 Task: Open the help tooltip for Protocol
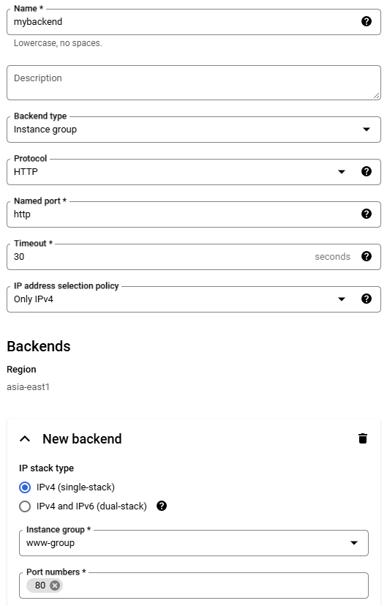tap(366, 171)
